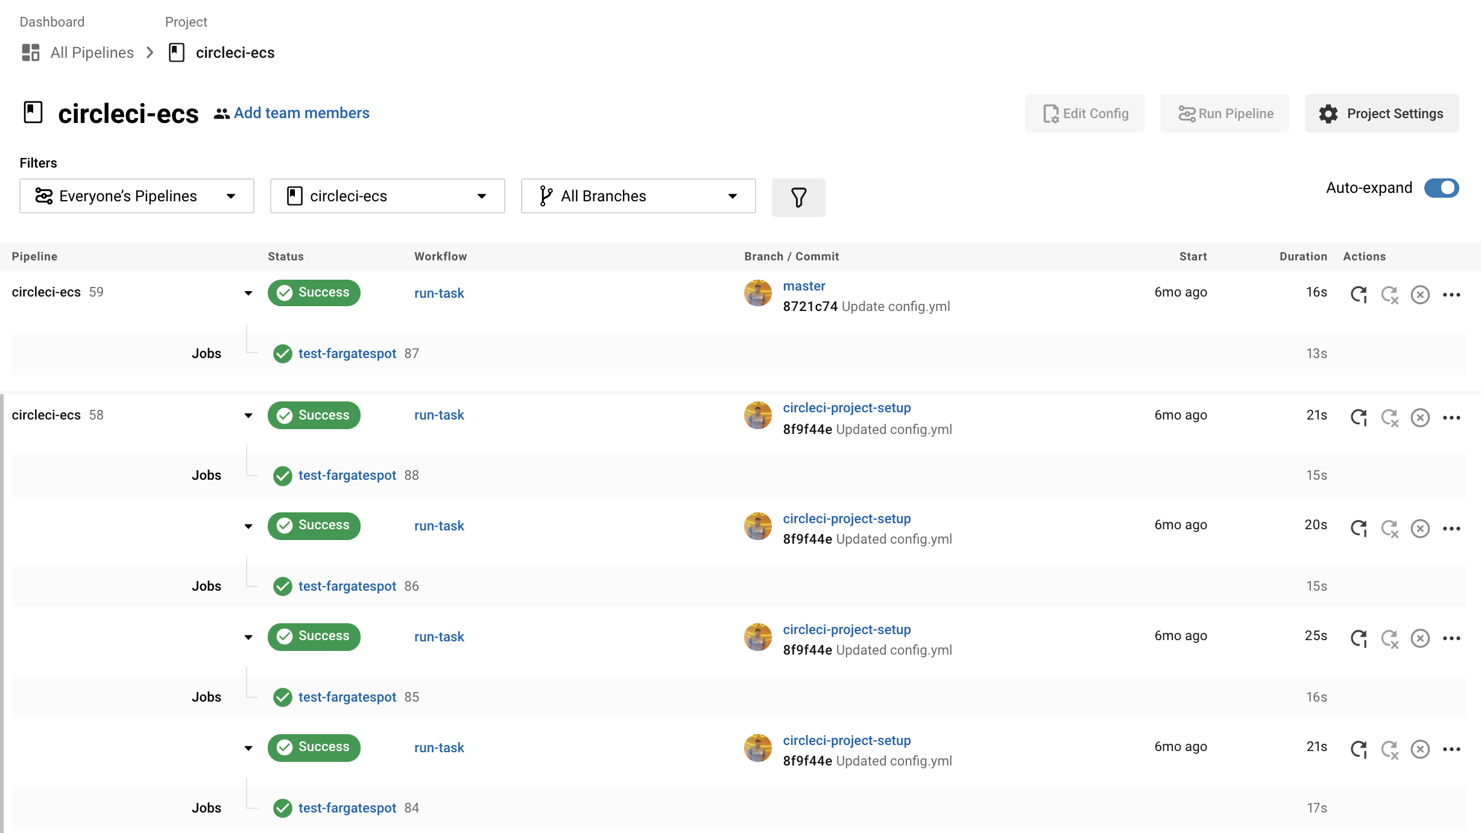Click the filter funnel icon

(x=798, y=197)
